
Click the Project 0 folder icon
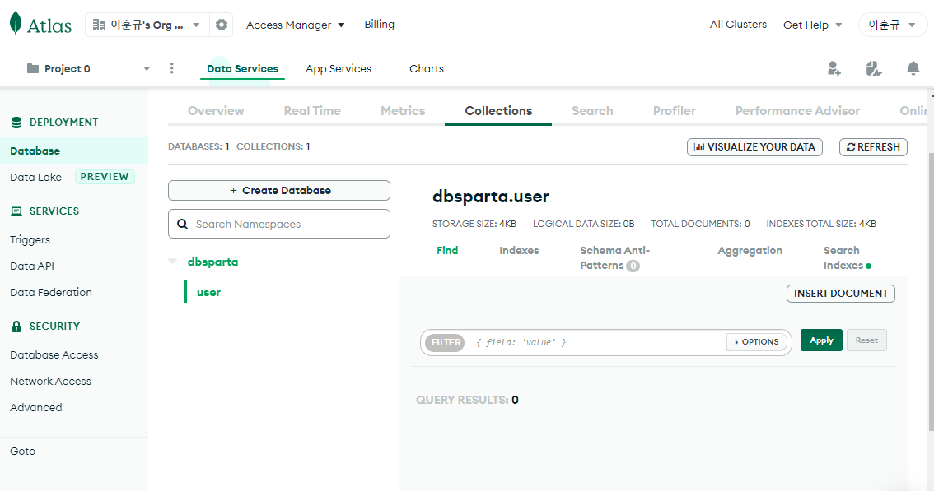coord(33,68)
